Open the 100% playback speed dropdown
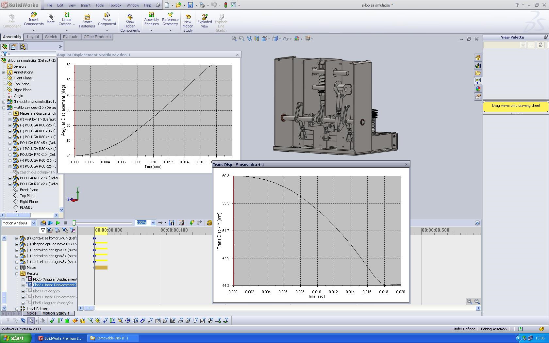 (153, 223)
